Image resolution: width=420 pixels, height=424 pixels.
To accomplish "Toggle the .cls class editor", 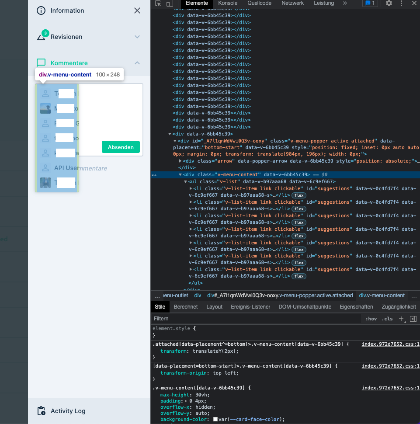I will (387, 319).
